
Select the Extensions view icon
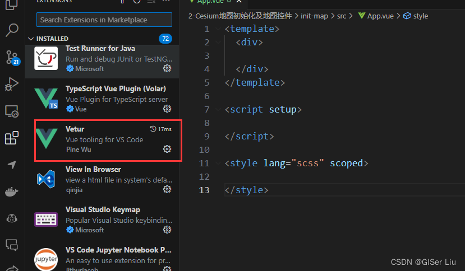point(12,138)
